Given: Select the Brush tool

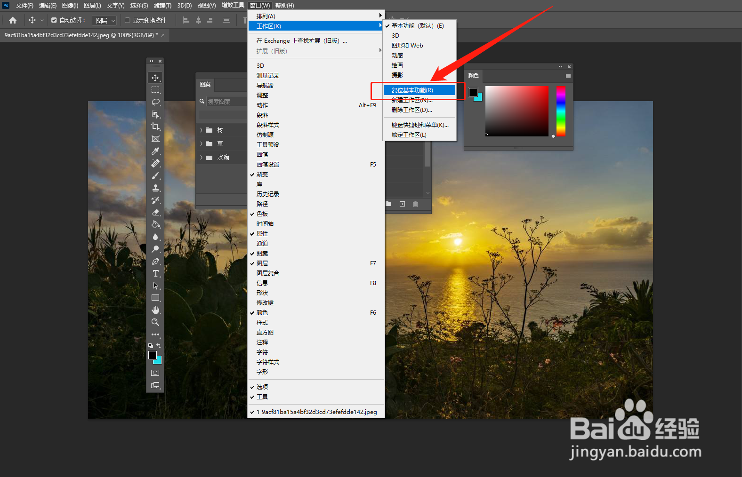Looking at the screenshot, I should (x=155, y=175).
